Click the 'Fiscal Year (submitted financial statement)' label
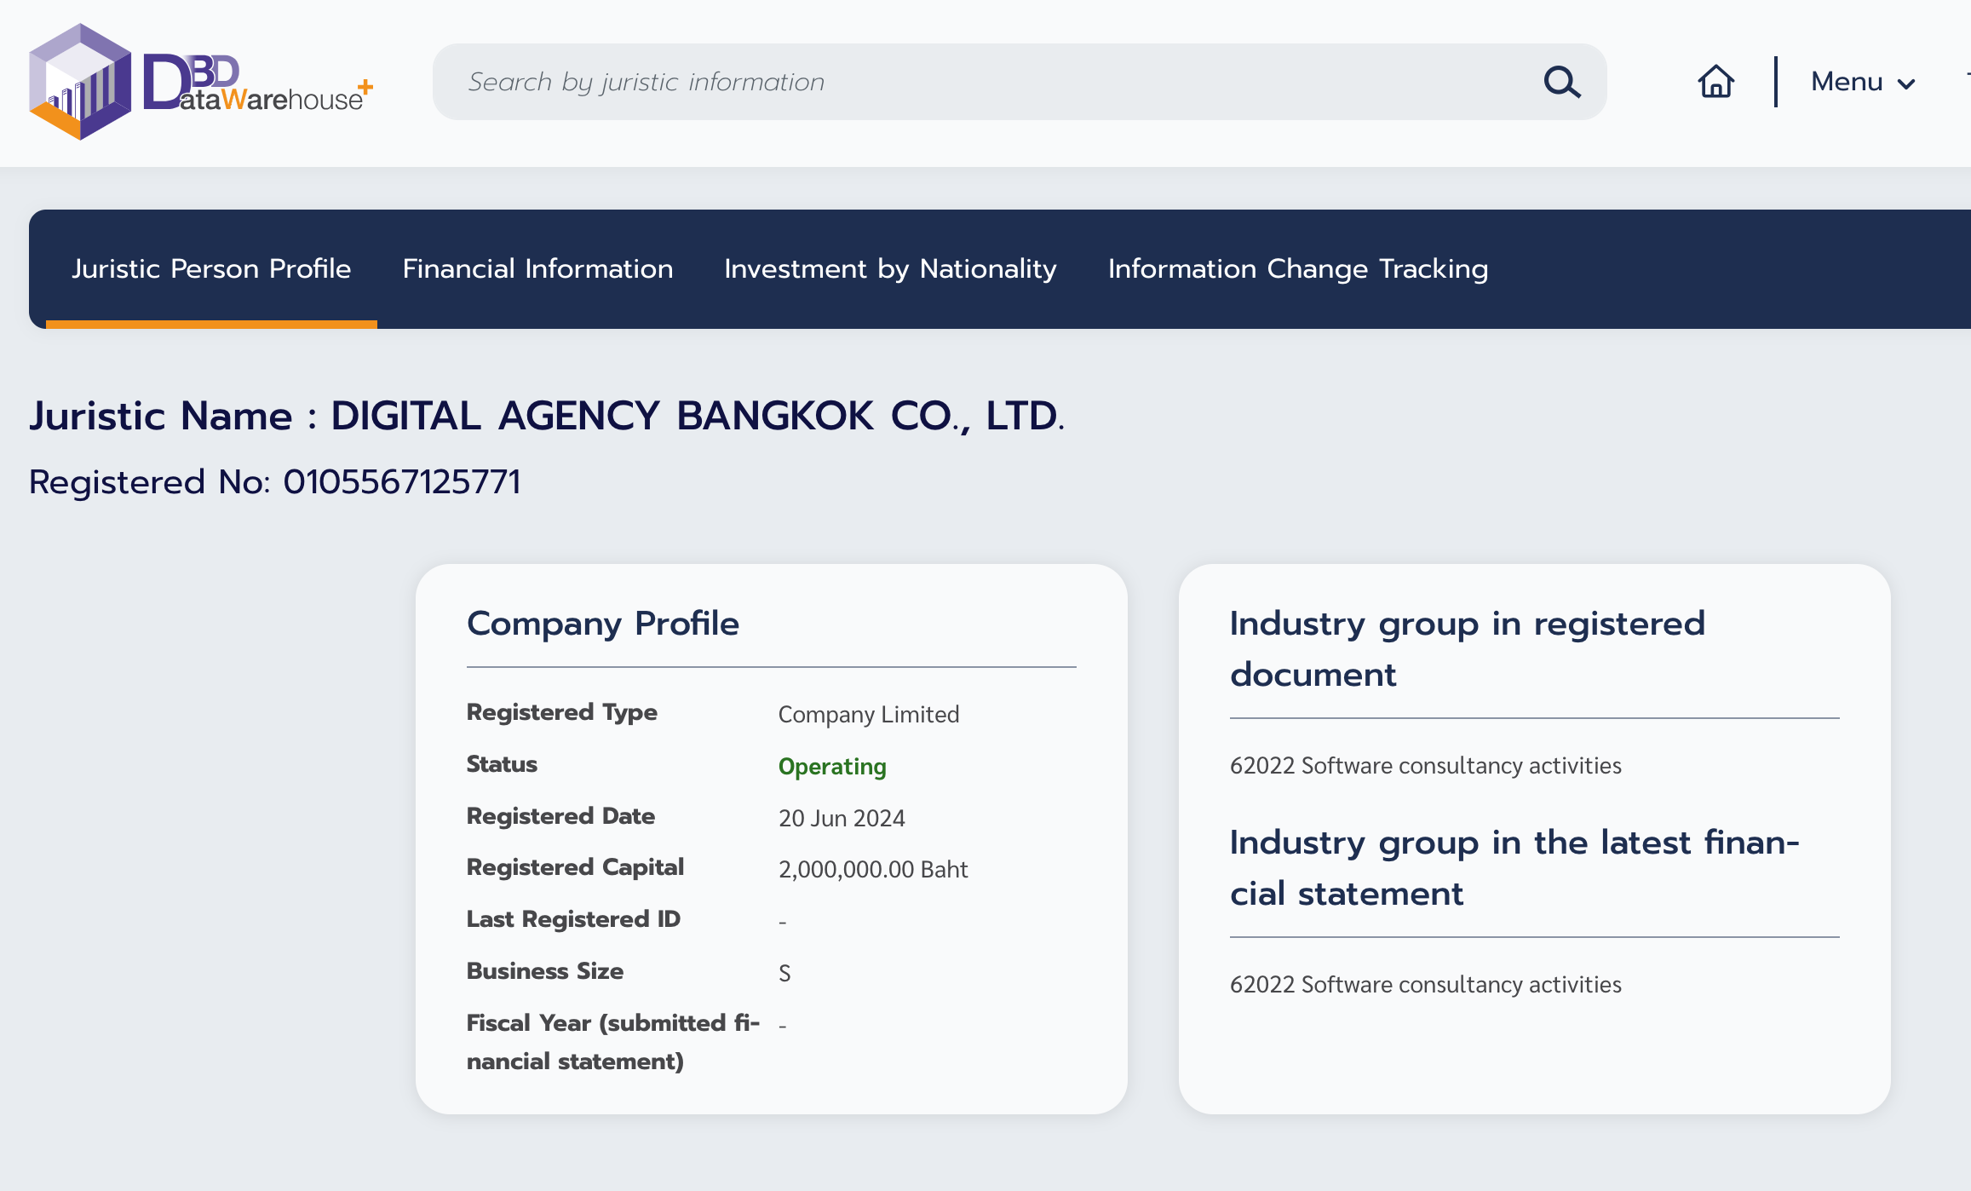1971x1191 pixels. [613, 1042]
